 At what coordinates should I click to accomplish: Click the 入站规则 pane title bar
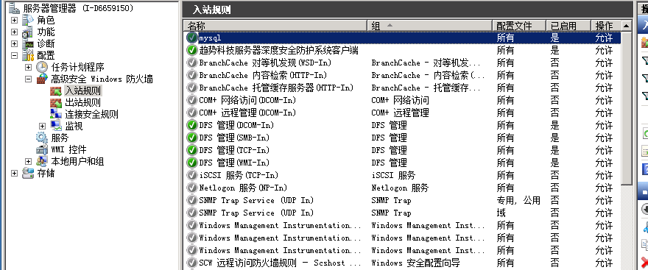407,10
